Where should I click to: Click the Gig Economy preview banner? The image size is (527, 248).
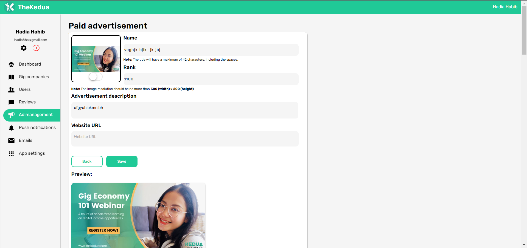pyautogui.click(x=138, y=215)
